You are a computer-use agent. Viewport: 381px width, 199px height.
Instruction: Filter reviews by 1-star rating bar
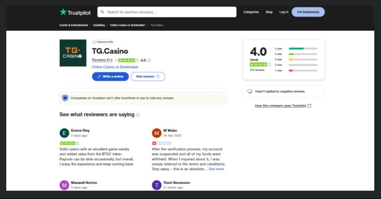(x=303, y=70)
